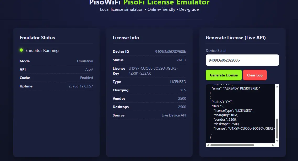Focus the Device Serial input field
The height and width of the screenshot is (161, 298).
[x=242, y=60]
